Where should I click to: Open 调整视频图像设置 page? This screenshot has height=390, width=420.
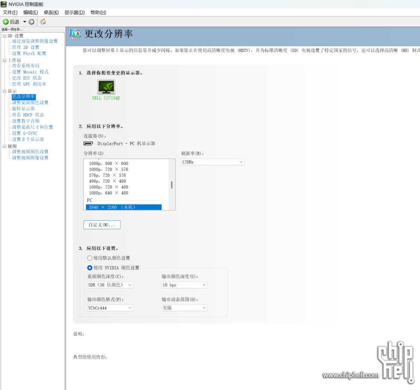pyautogui.click(x=30, y=158)
